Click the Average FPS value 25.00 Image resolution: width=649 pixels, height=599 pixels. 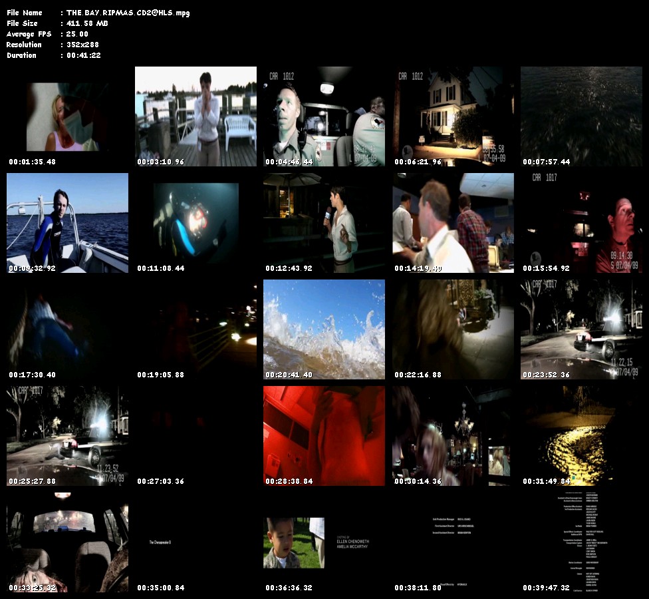77,34
